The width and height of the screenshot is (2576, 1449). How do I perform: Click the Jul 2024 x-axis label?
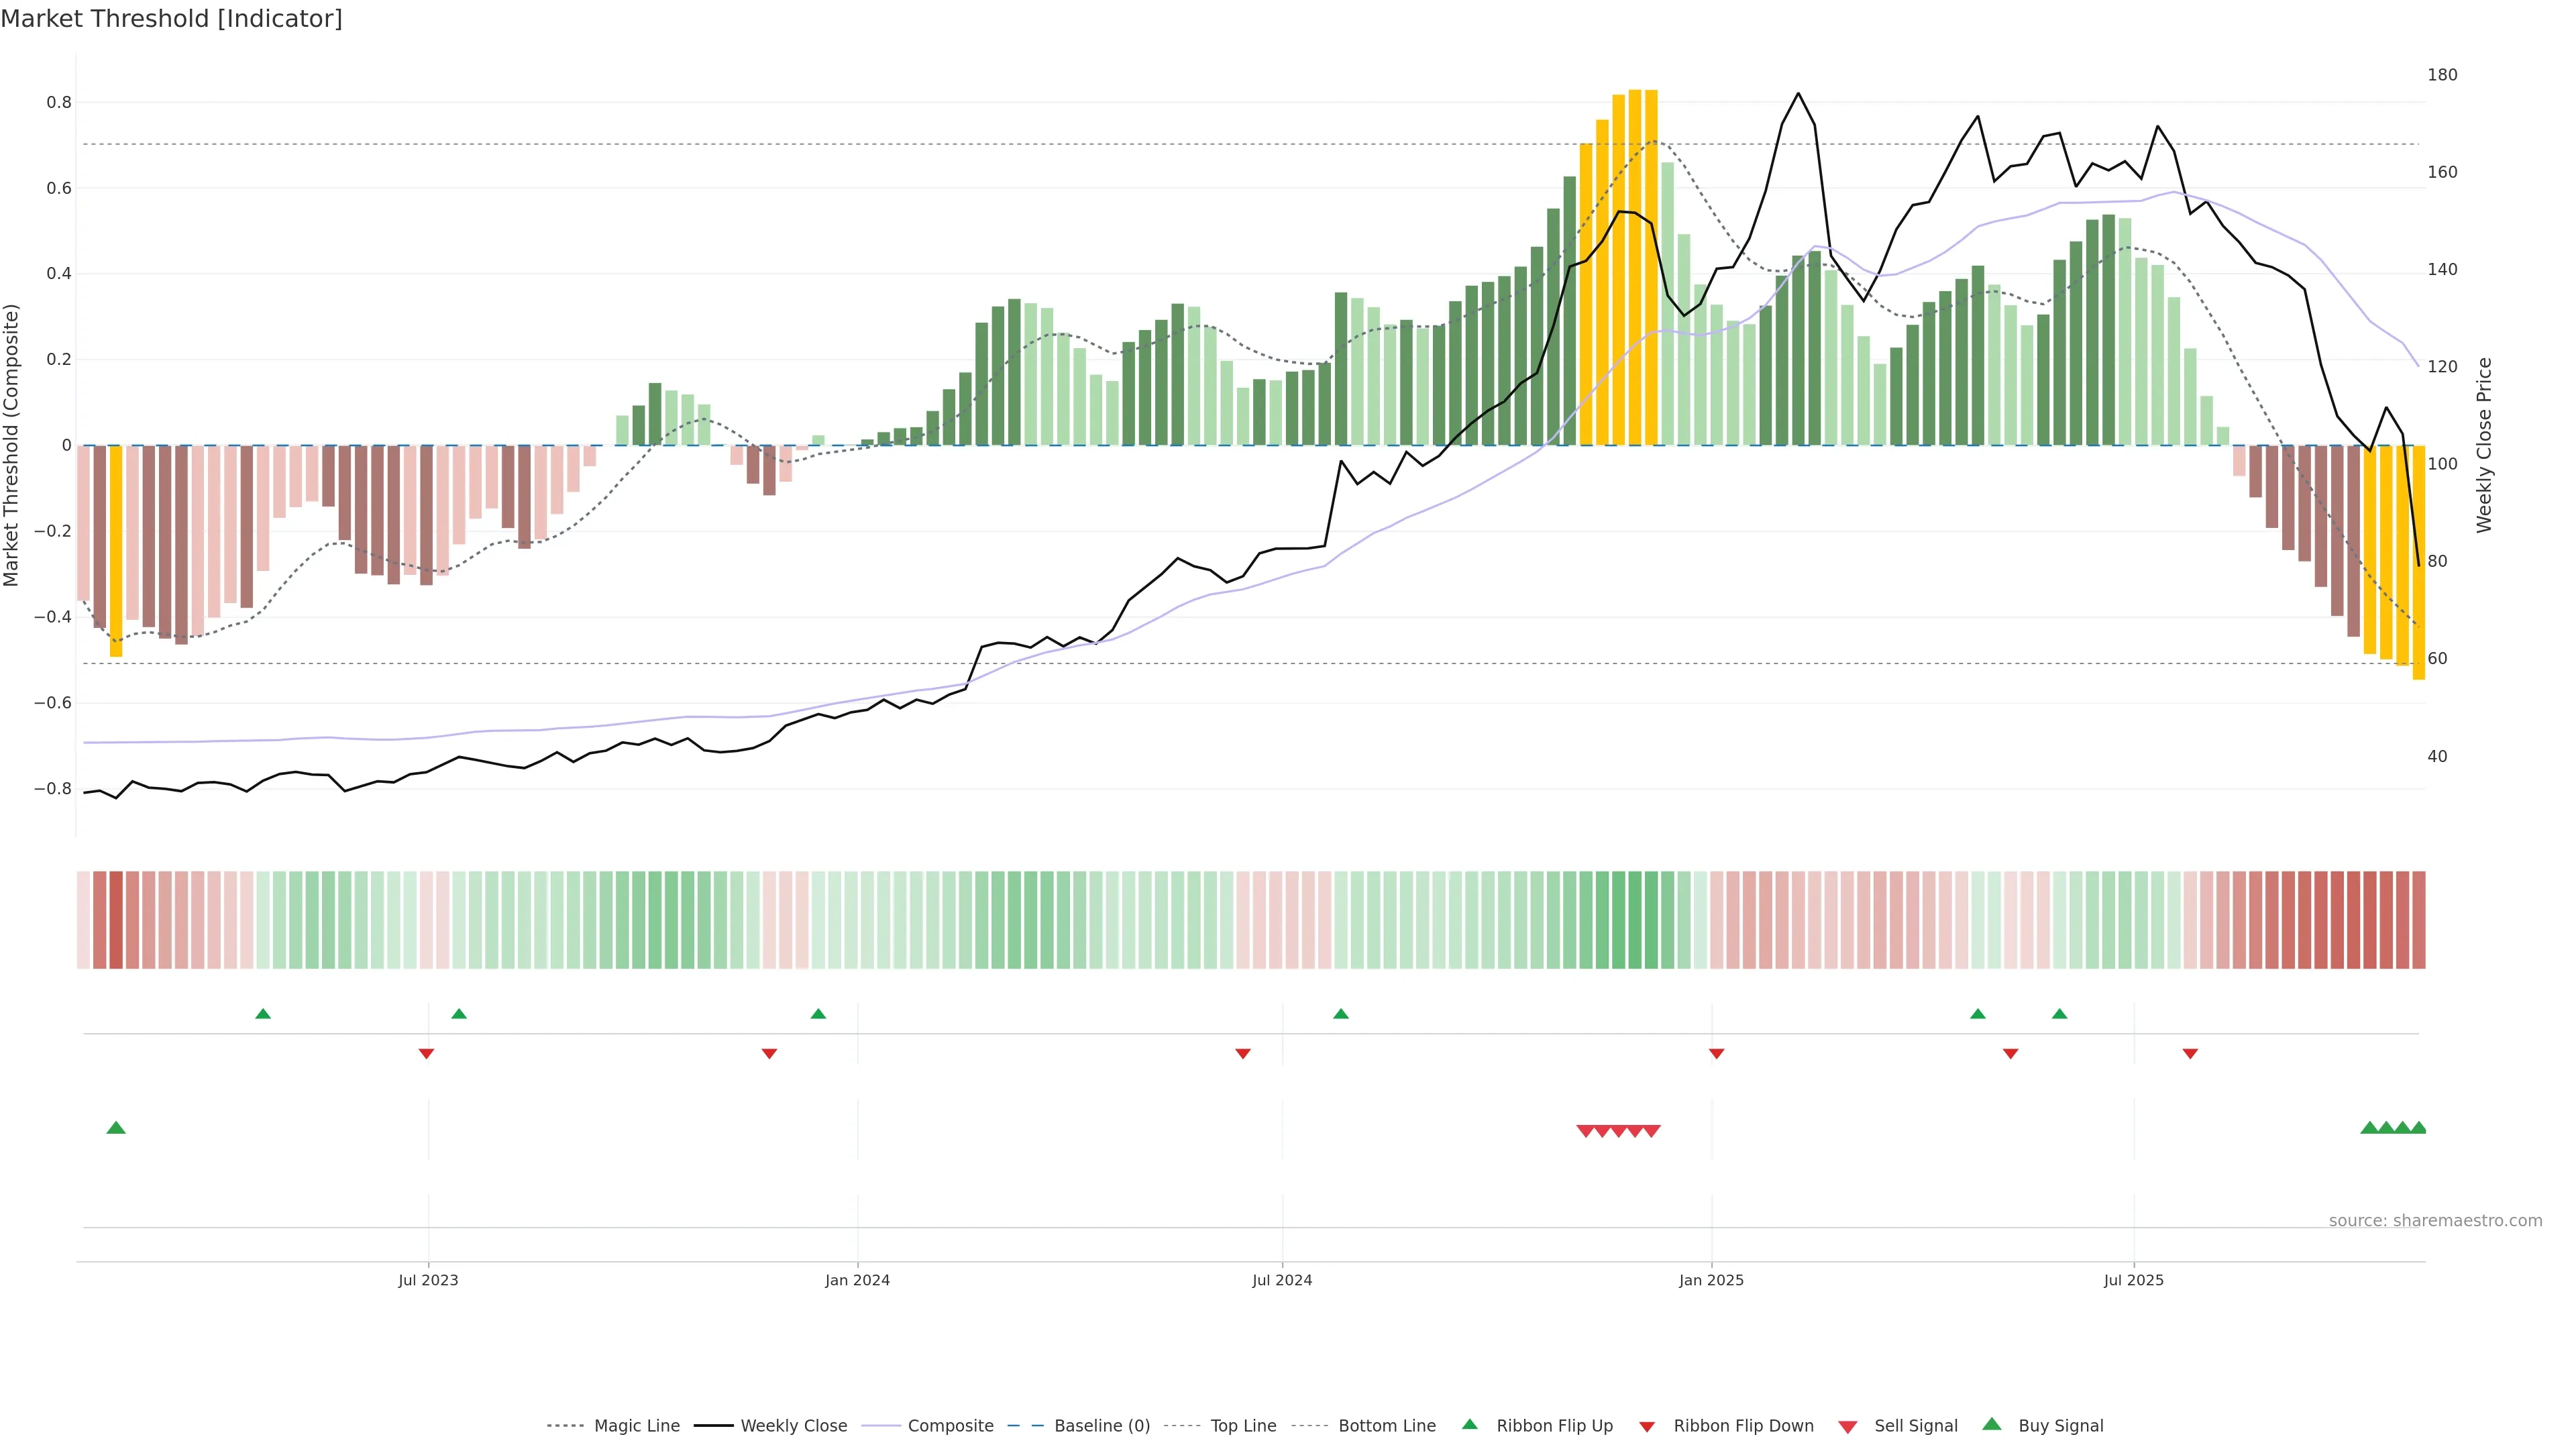pos(1282,1280)
